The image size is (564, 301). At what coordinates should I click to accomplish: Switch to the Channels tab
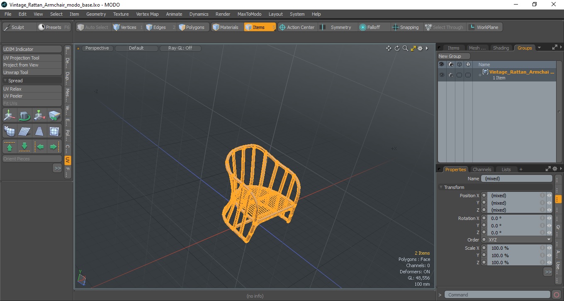point(482,170)
